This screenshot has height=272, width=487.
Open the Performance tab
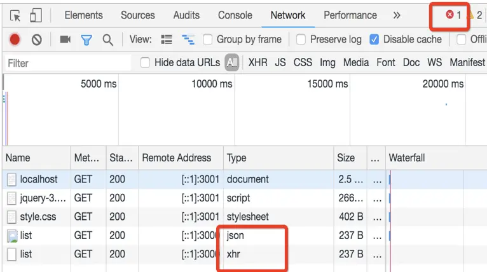click(350, 15)
